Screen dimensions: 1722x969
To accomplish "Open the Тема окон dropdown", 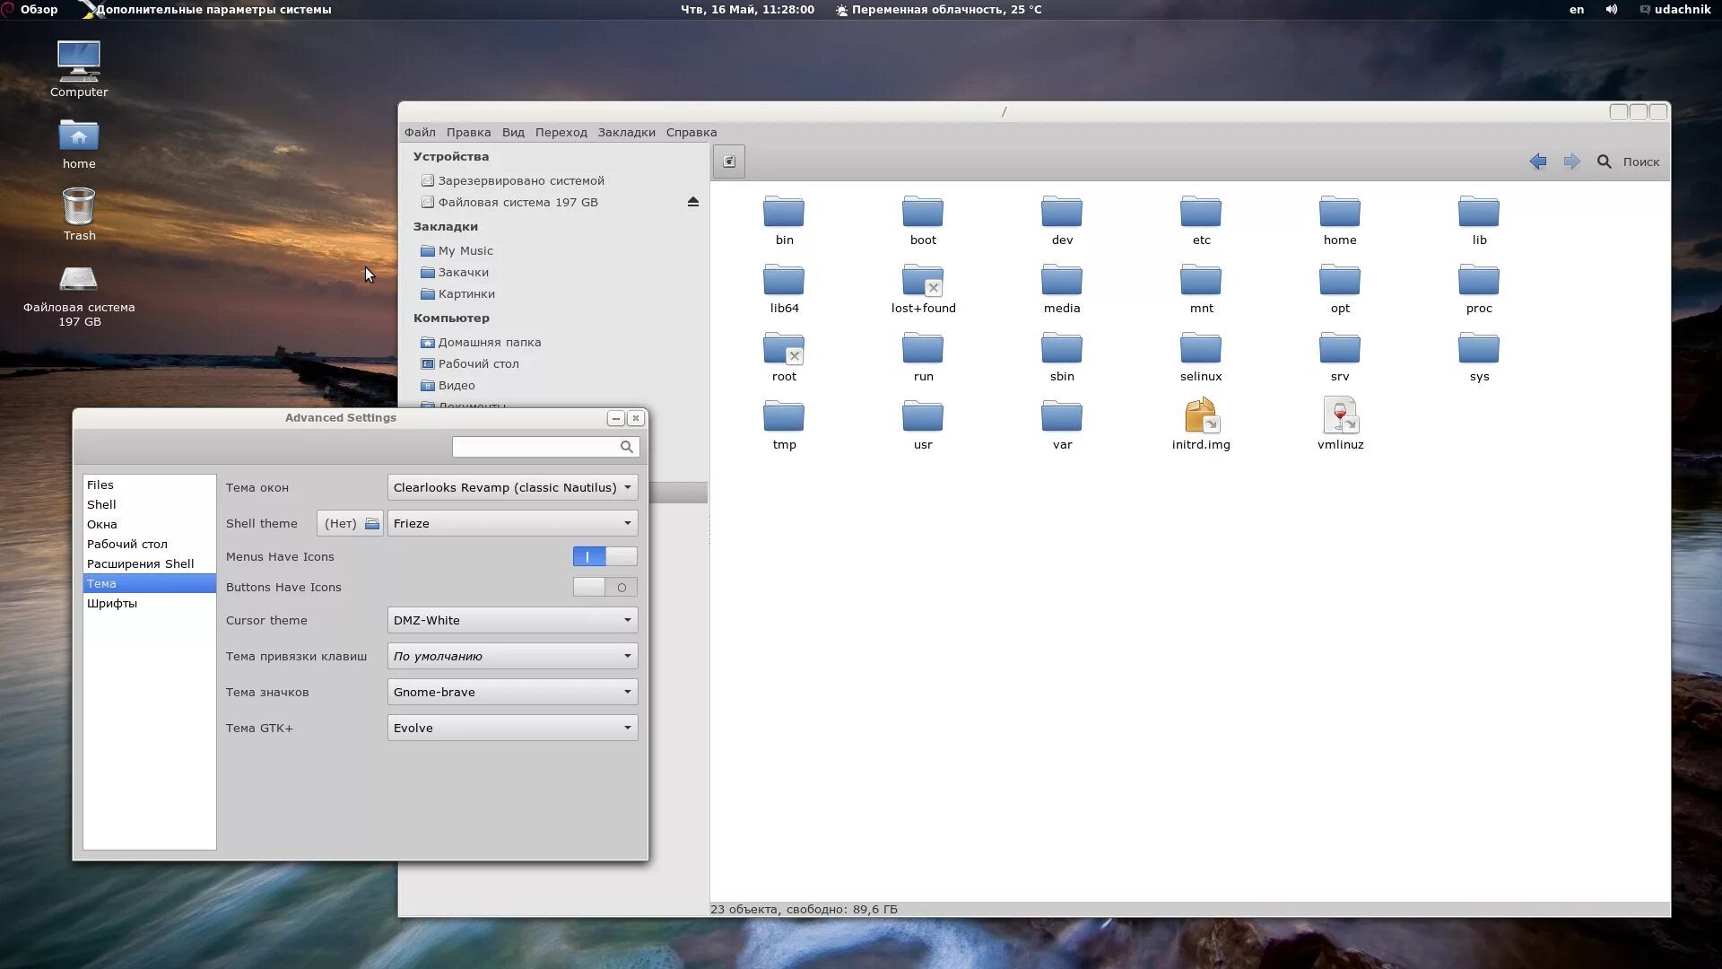I will coord(512,487).
